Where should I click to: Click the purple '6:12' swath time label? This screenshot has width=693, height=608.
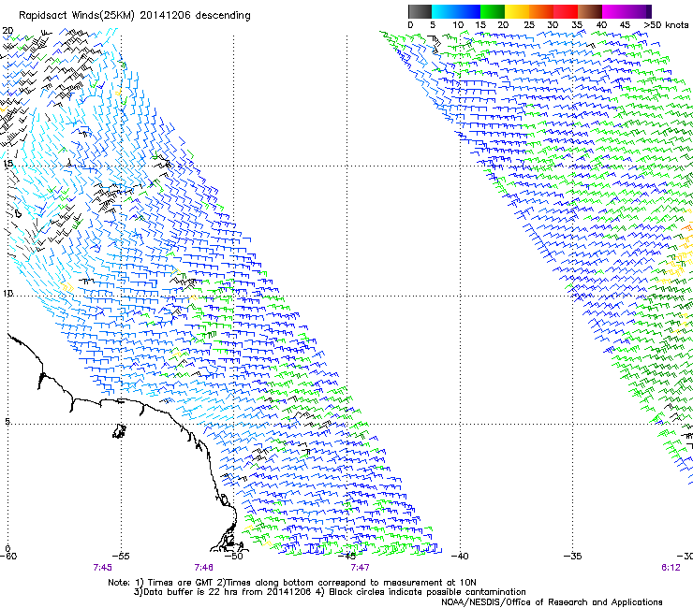pyautogui.click(x=671, y=568)
